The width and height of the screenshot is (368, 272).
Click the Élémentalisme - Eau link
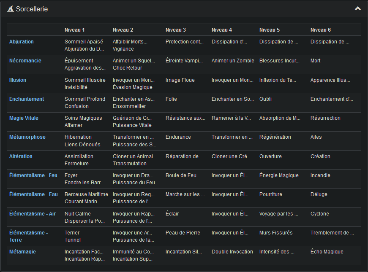tap(33, 194)
